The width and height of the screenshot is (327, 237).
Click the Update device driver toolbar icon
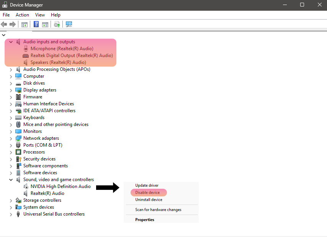click(x=57, y=25)
